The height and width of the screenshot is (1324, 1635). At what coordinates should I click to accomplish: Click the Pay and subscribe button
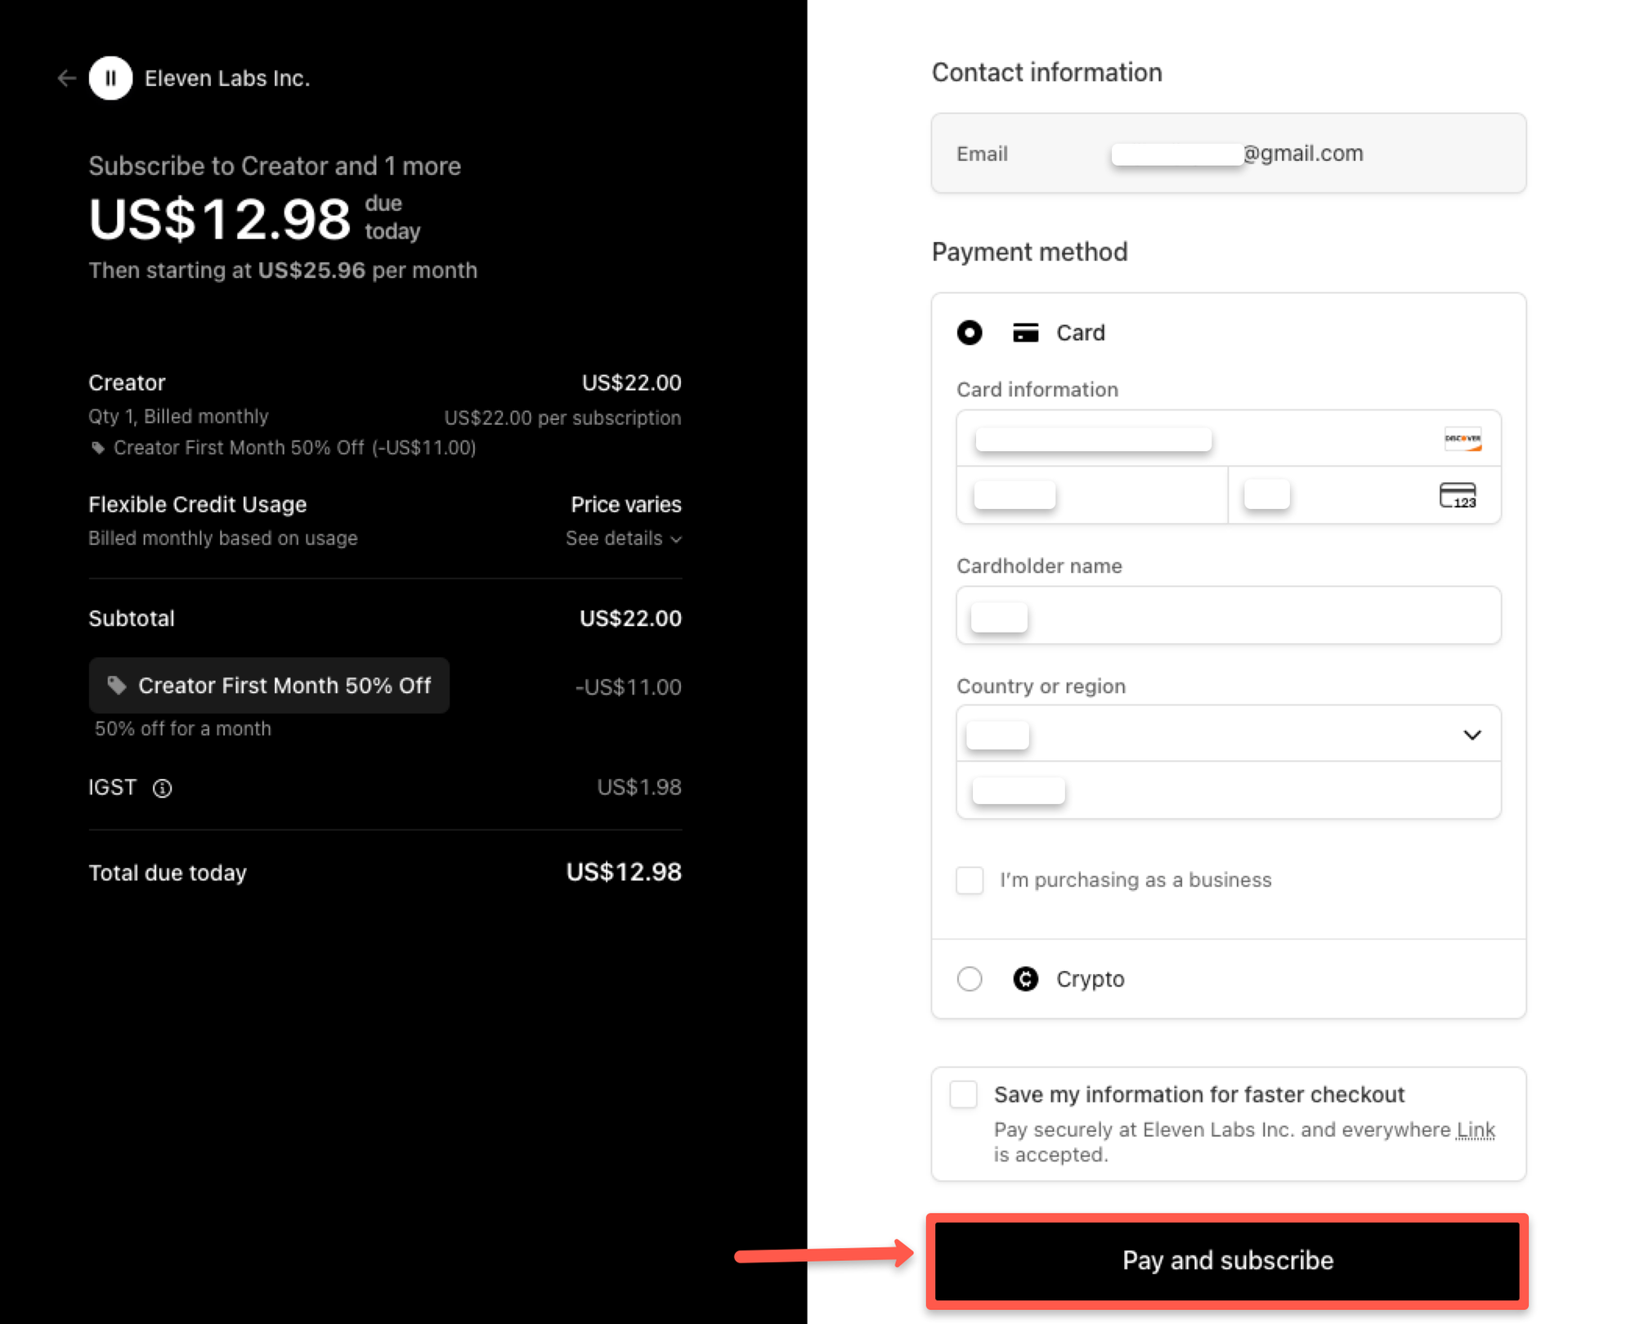(x=1227, y=1260)
